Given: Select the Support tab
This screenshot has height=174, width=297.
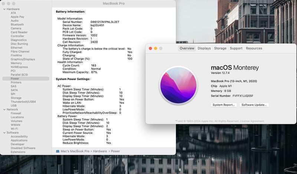Looking at the screenshot, I should [236, 48].
